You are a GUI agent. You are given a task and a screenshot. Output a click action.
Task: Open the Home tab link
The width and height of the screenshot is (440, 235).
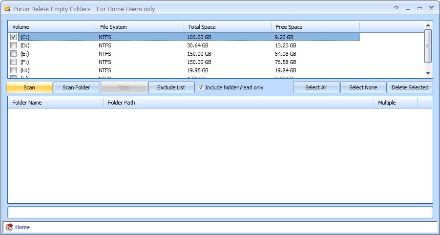[22, 227]
